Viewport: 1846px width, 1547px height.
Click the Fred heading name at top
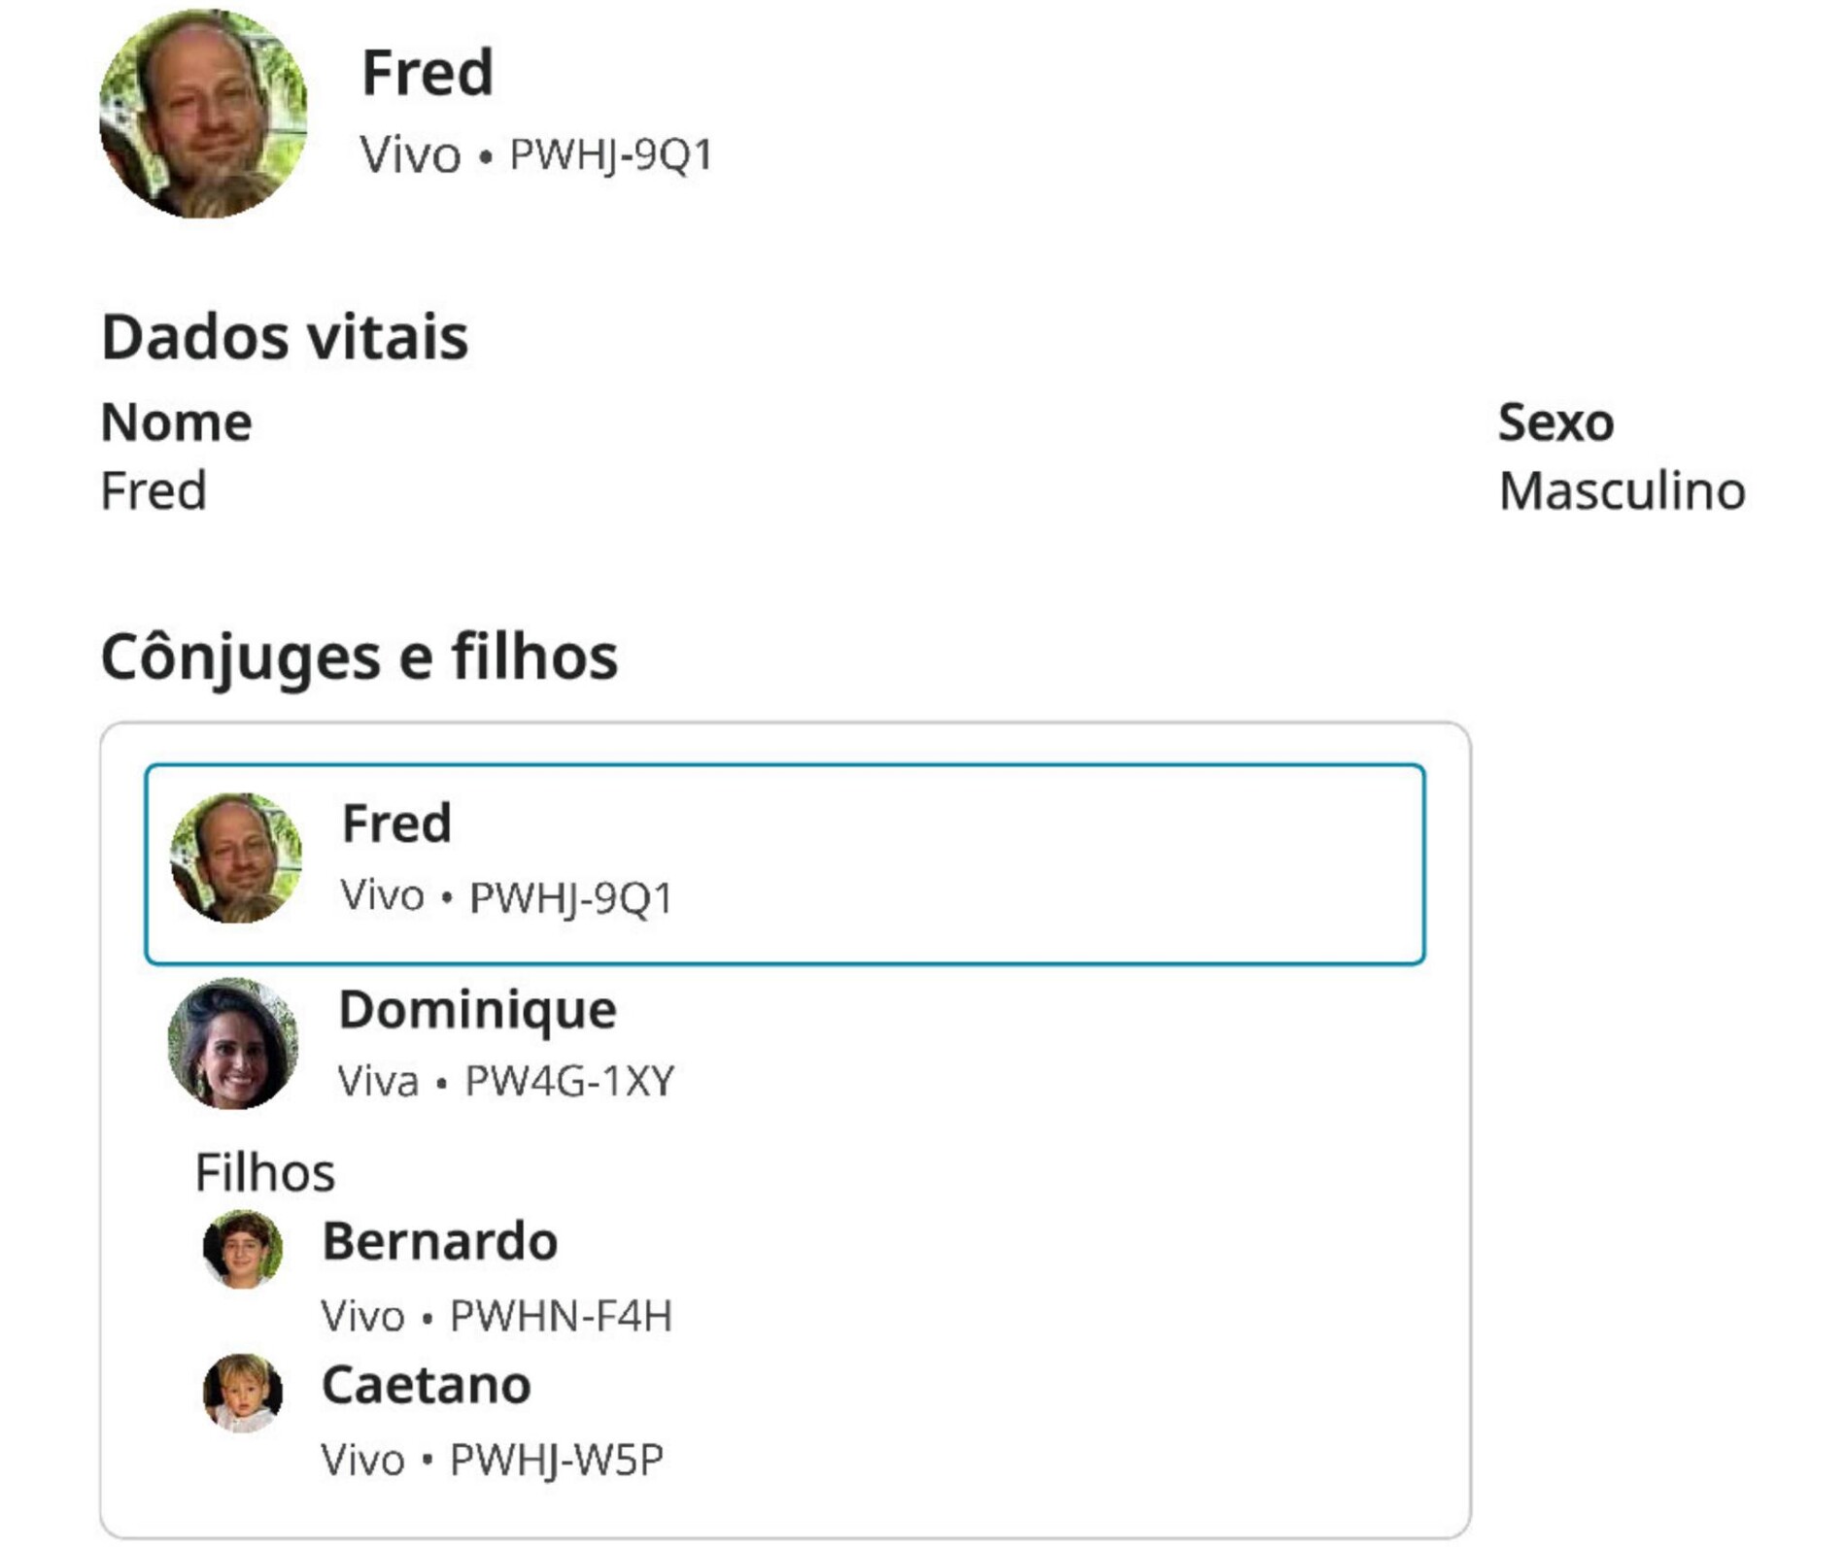427,73
